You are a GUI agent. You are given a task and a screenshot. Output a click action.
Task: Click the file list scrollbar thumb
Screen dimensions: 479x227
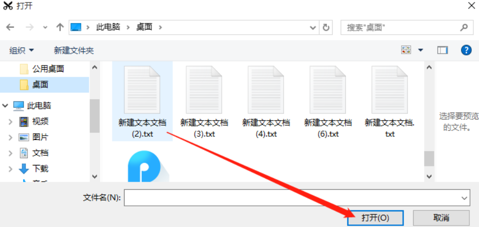[x=429, y=158]
